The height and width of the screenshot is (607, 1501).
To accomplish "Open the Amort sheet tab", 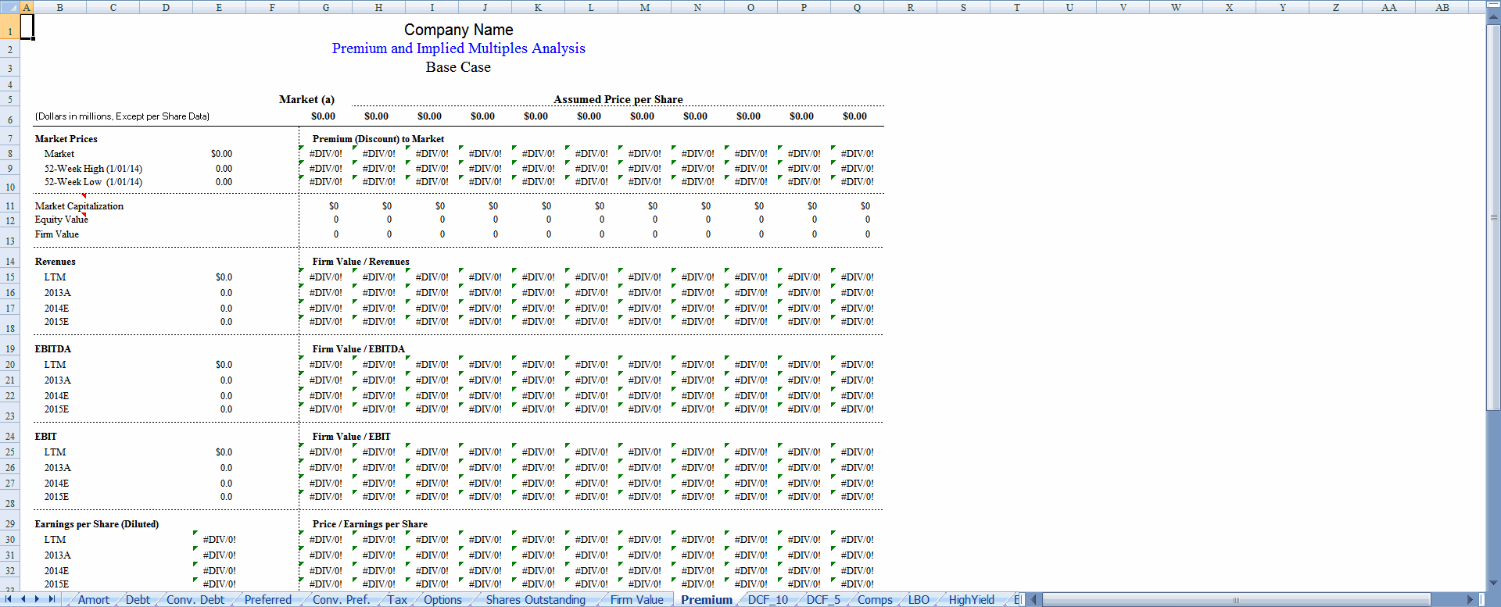I will point(94,600).
